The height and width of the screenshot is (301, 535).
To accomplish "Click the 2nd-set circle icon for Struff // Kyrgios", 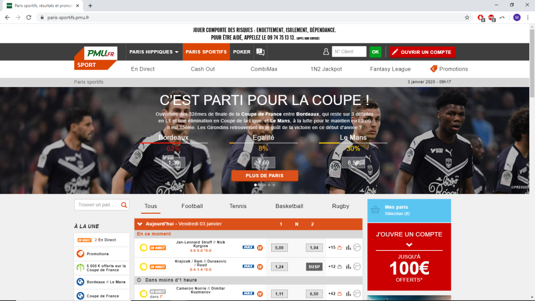I will click(357, 247).
